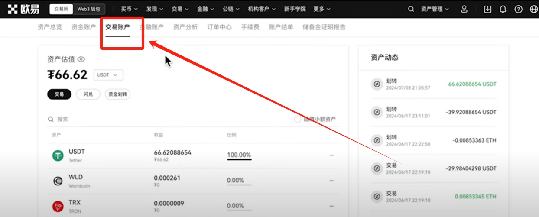Switch to the 订单中心 tab
The image size is (539, 217).
pos(219,27)
